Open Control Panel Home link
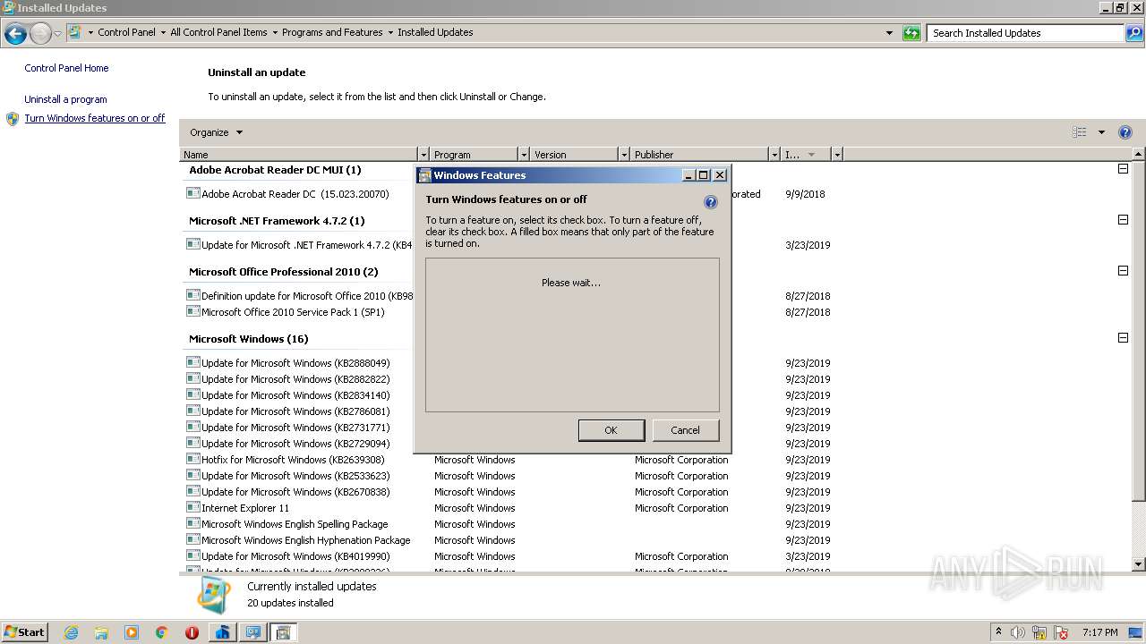This screenshot has height=644, width=1146. tap(66, 68)
